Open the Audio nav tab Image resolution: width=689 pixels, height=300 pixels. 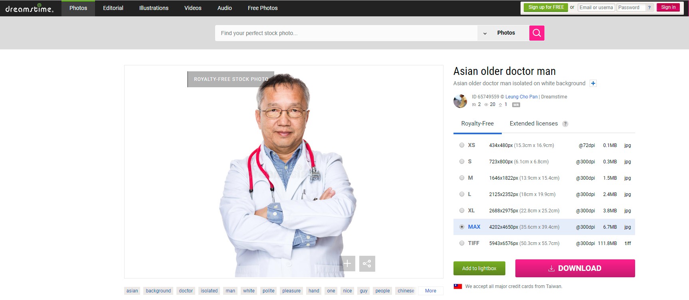click(224, 8)
